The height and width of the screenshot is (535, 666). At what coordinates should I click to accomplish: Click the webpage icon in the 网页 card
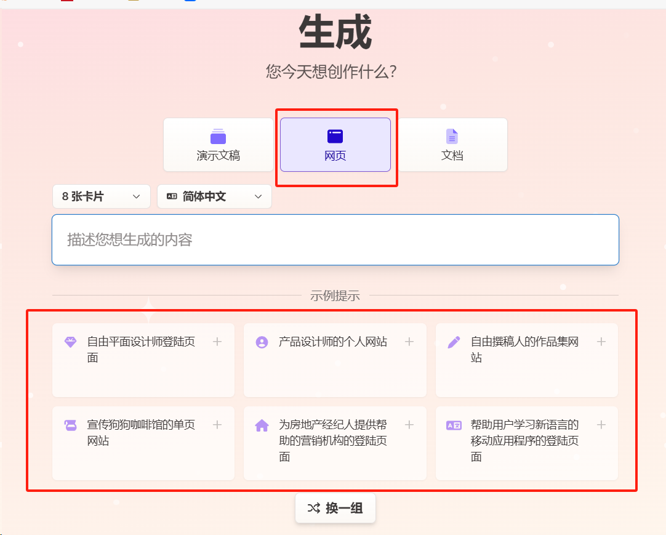coord(335,135)
